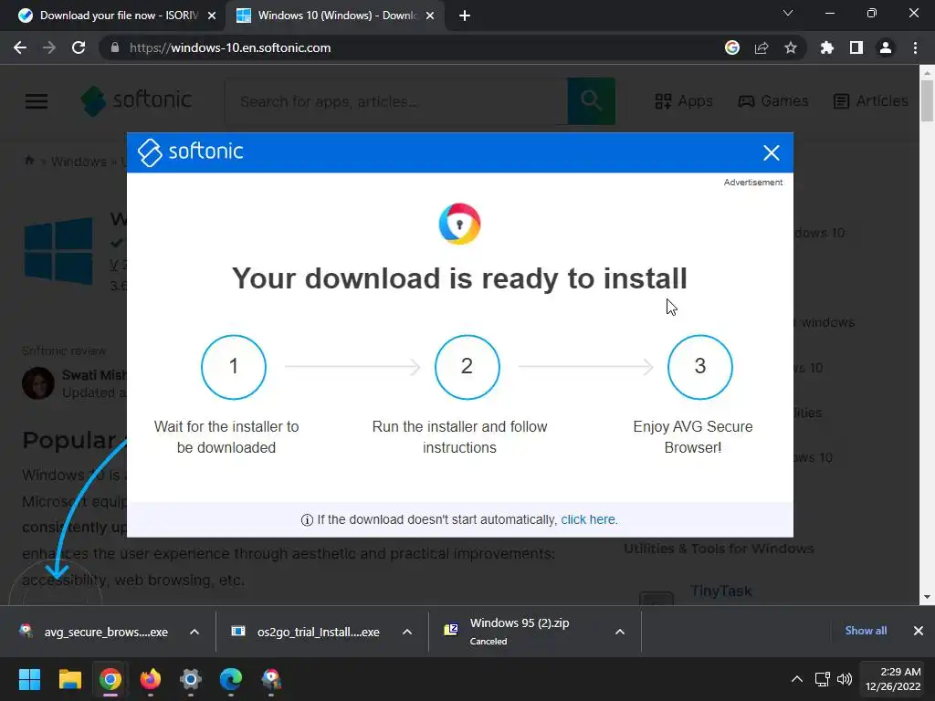Screen dimensions: 935x701
Task: Click scrollbar down arrow
Action: pos(927,597)
